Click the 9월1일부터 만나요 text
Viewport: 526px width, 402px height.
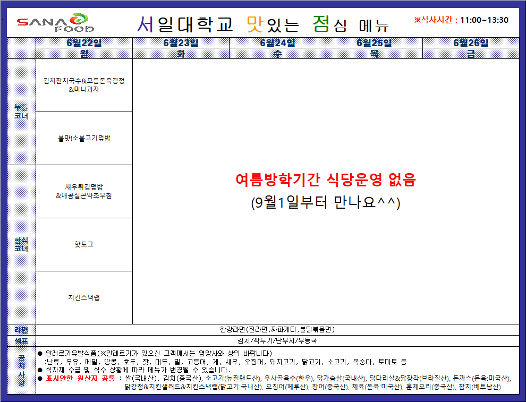click(x=326, y=202)
